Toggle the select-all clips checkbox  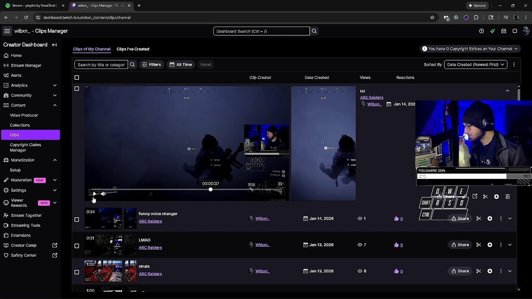76,78
